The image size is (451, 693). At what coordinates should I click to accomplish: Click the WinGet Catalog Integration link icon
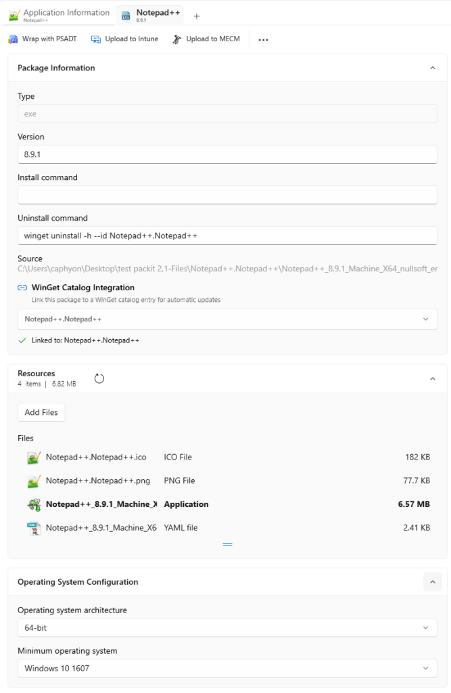click(22, 288)
